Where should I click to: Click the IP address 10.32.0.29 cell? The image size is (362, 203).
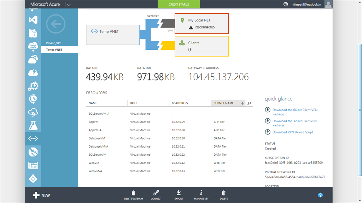pos(178,122)
